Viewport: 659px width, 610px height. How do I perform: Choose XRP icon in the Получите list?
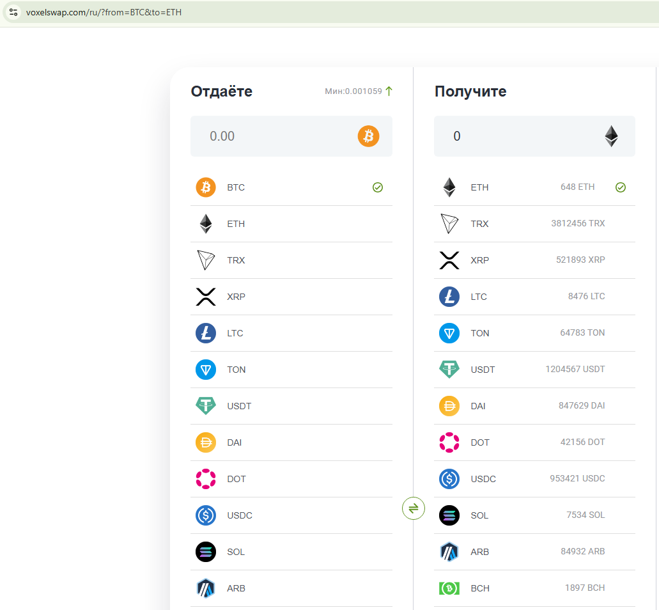(449, 260)
